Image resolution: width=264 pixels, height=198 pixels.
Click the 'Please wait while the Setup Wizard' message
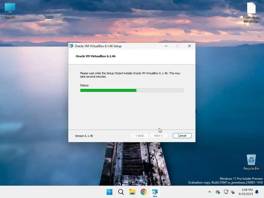(x=130, y=75)
